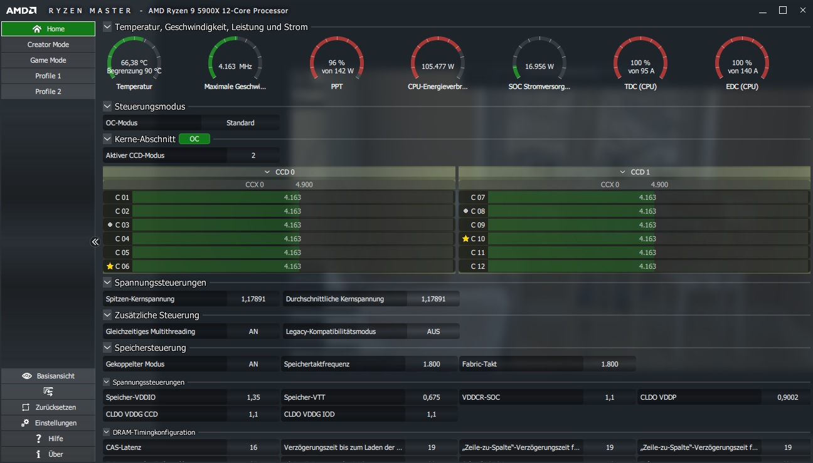Click the VDDCR-SOC value 1,1
Screen dimensions: 813x463
[610, 397]
